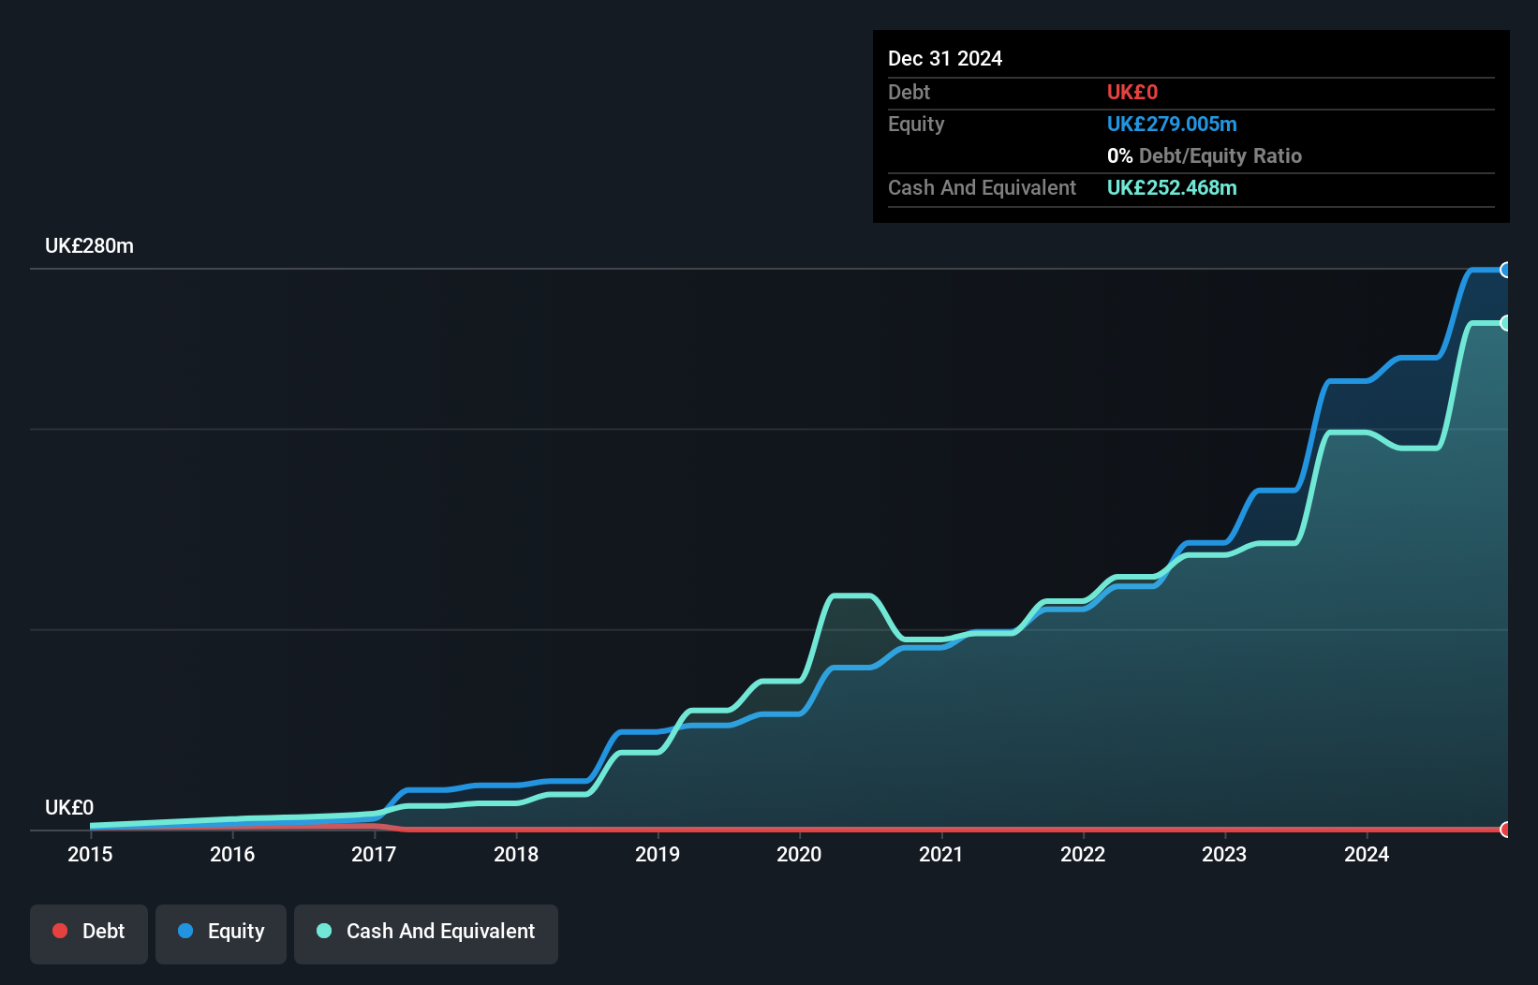Click the Cash And Equivalent tooltip row label
Screen dimensions: 1538x985
(x=983, y=187)
